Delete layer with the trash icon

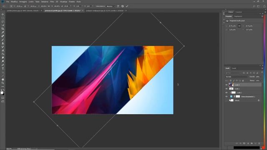click(259, 143)
